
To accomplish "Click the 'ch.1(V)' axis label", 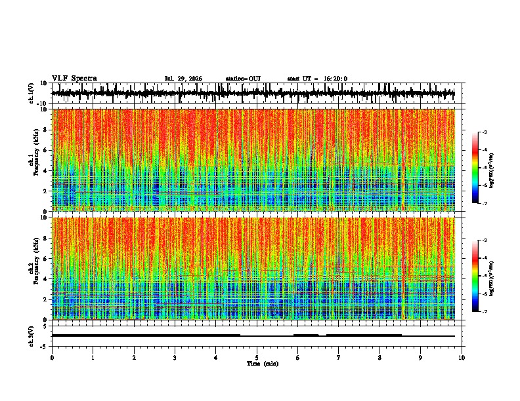I will pos(32,93).
